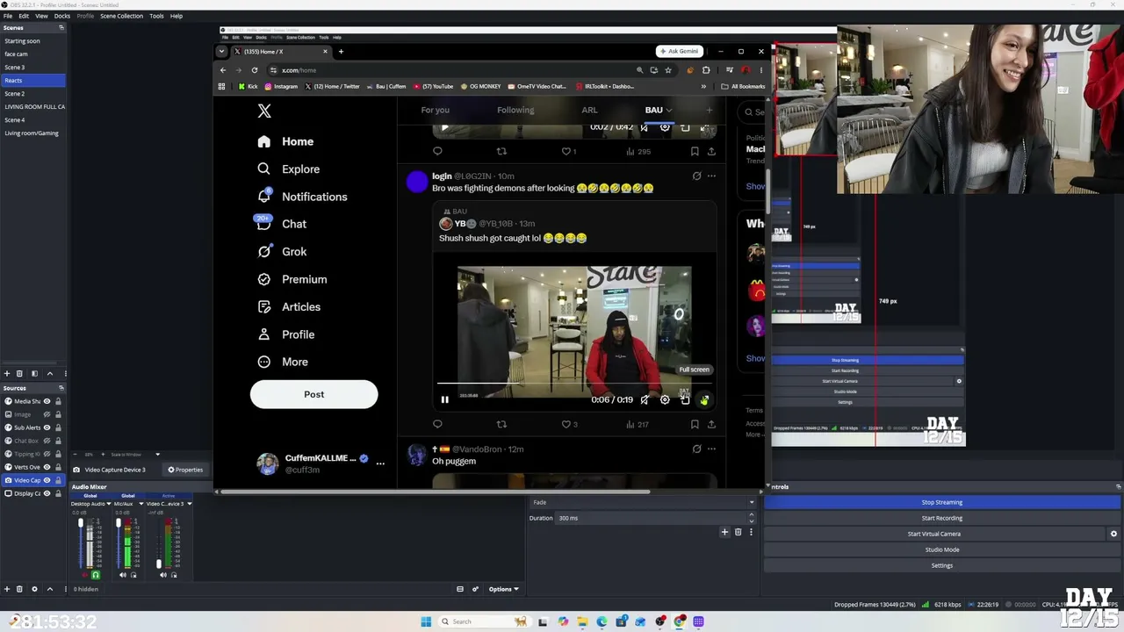
Task: Add a new scene with plus button
Action: [x=7, y=374]
